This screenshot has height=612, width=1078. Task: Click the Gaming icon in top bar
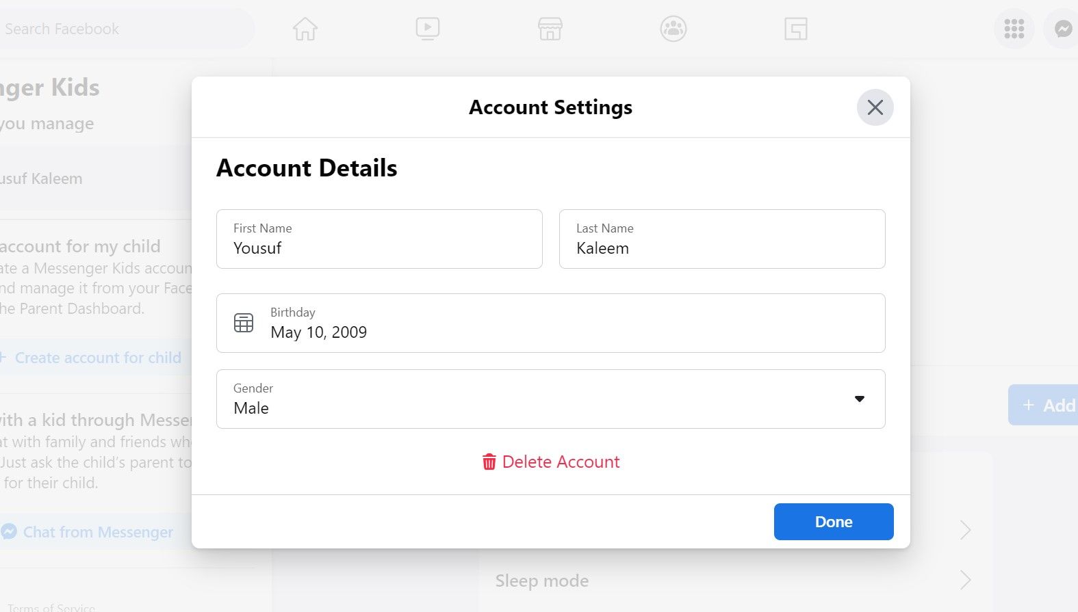796,29
